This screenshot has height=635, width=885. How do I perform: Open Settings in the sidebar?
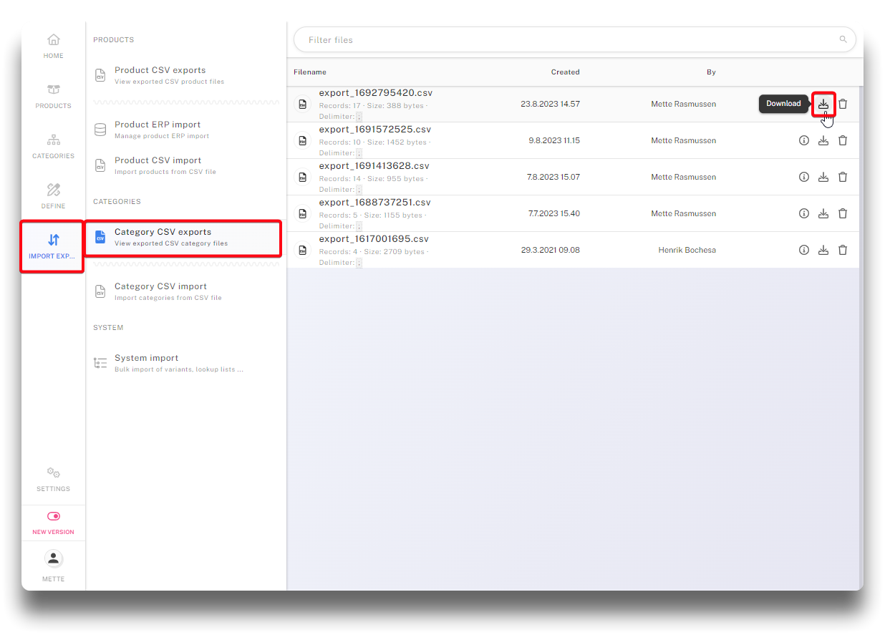point(54,479)
